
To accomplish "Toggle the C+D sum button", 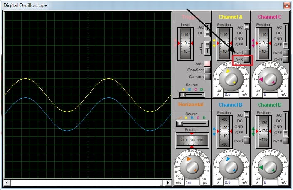I will pos(286,60).
